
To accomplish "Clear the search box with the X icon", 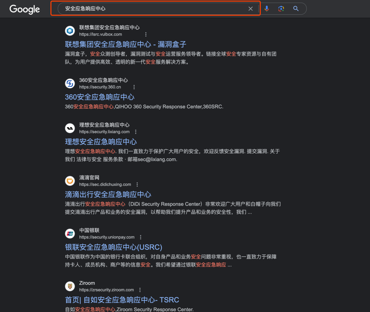I will point(250,9).
